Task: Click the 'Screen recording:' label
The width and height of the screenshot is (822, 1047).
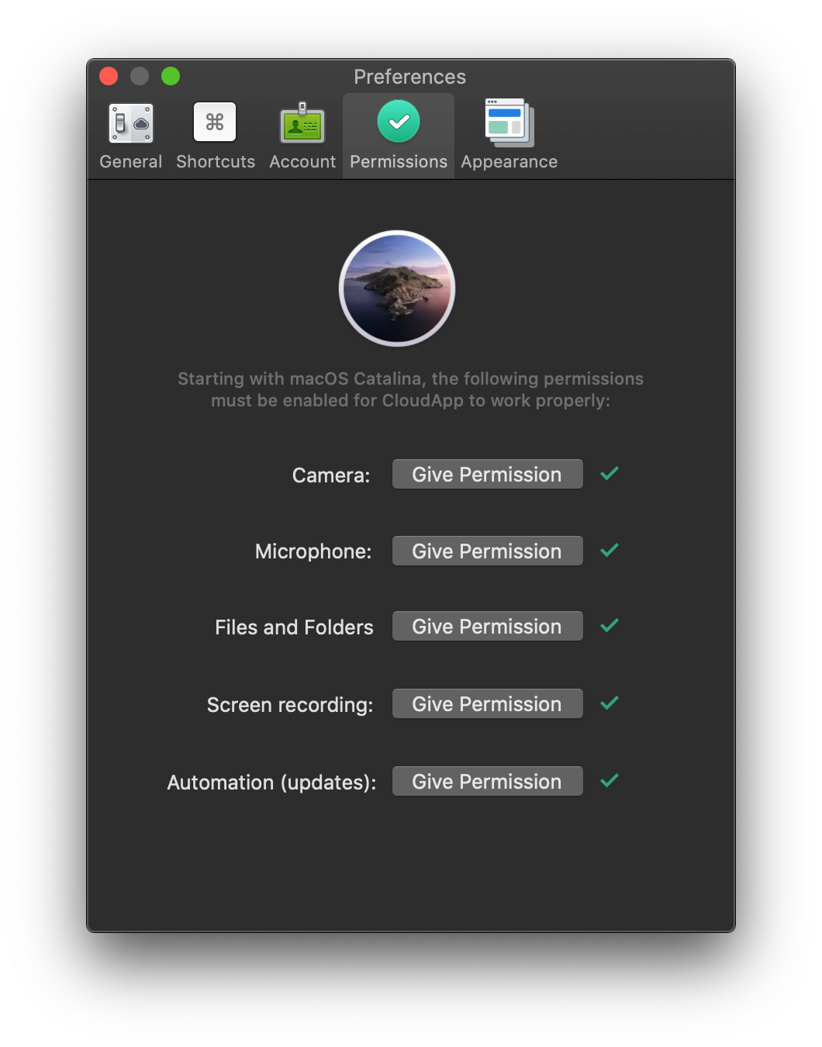Action: coord(290,705)
